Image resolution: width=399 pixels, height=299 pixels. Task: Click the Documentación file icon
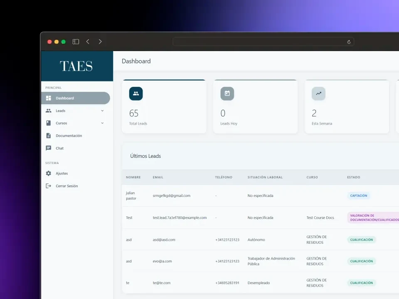pos(48,135)
